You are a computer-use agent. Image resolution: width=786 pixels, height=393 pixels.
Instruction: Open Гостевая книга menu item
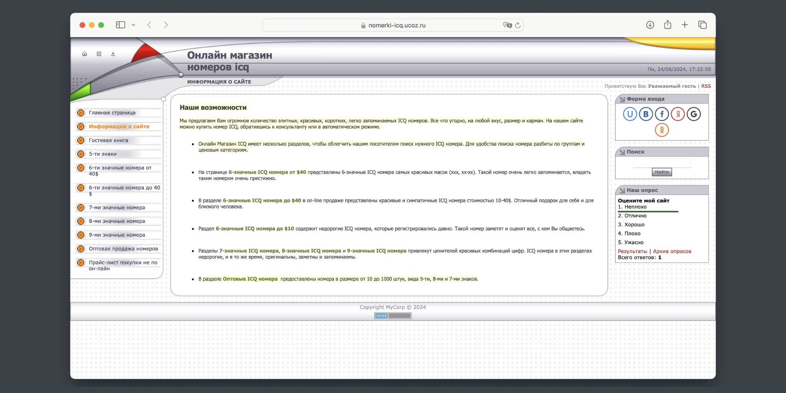[x=108, y=140]
